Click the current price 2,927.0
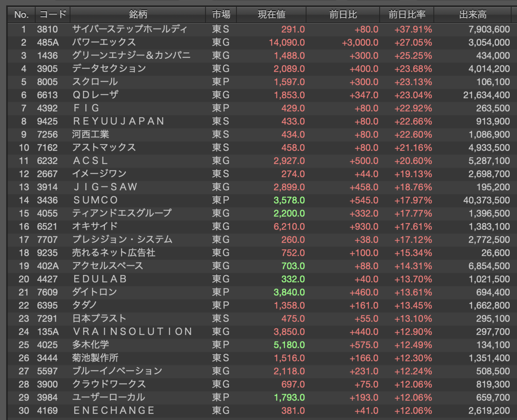 click(x=289, y=161)
